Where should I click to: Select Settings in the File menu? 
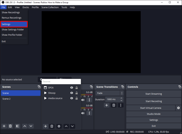tap(14, 24)
